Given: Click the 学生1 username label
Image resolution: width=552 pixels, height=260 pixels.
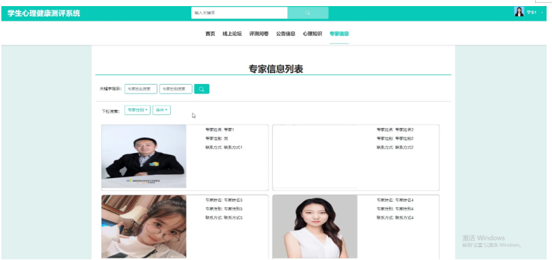Looking at the screenshot, I should tap(531, 13).
